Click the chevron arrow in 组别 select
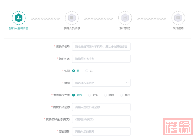Screen dimensions: 195x137 point(127,83)
